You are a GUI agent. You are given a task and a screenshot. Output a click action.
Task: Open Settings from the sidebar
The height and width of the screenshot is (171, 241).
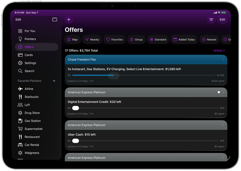tap(36, 63)
